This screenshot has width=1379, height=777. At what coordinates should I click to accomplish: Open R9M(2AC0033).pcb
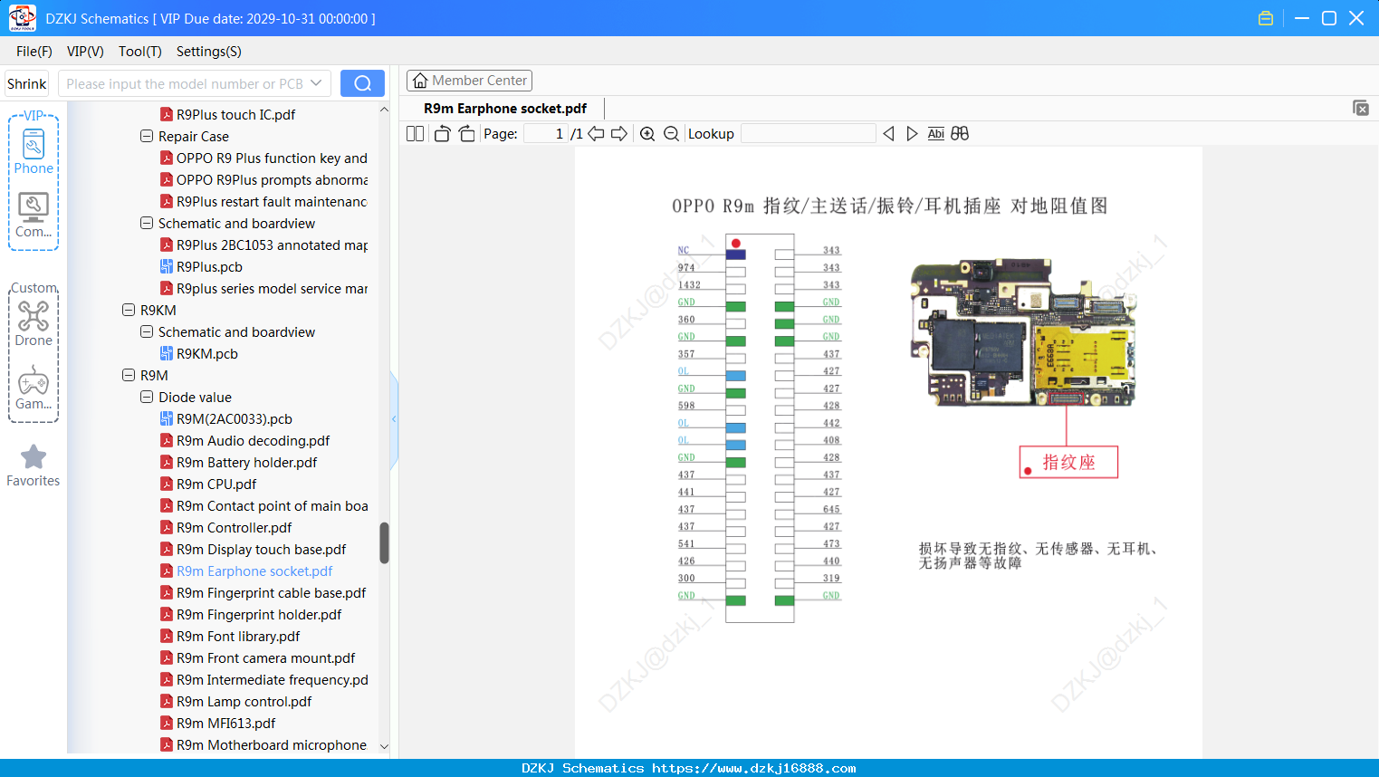click(235, 419)
